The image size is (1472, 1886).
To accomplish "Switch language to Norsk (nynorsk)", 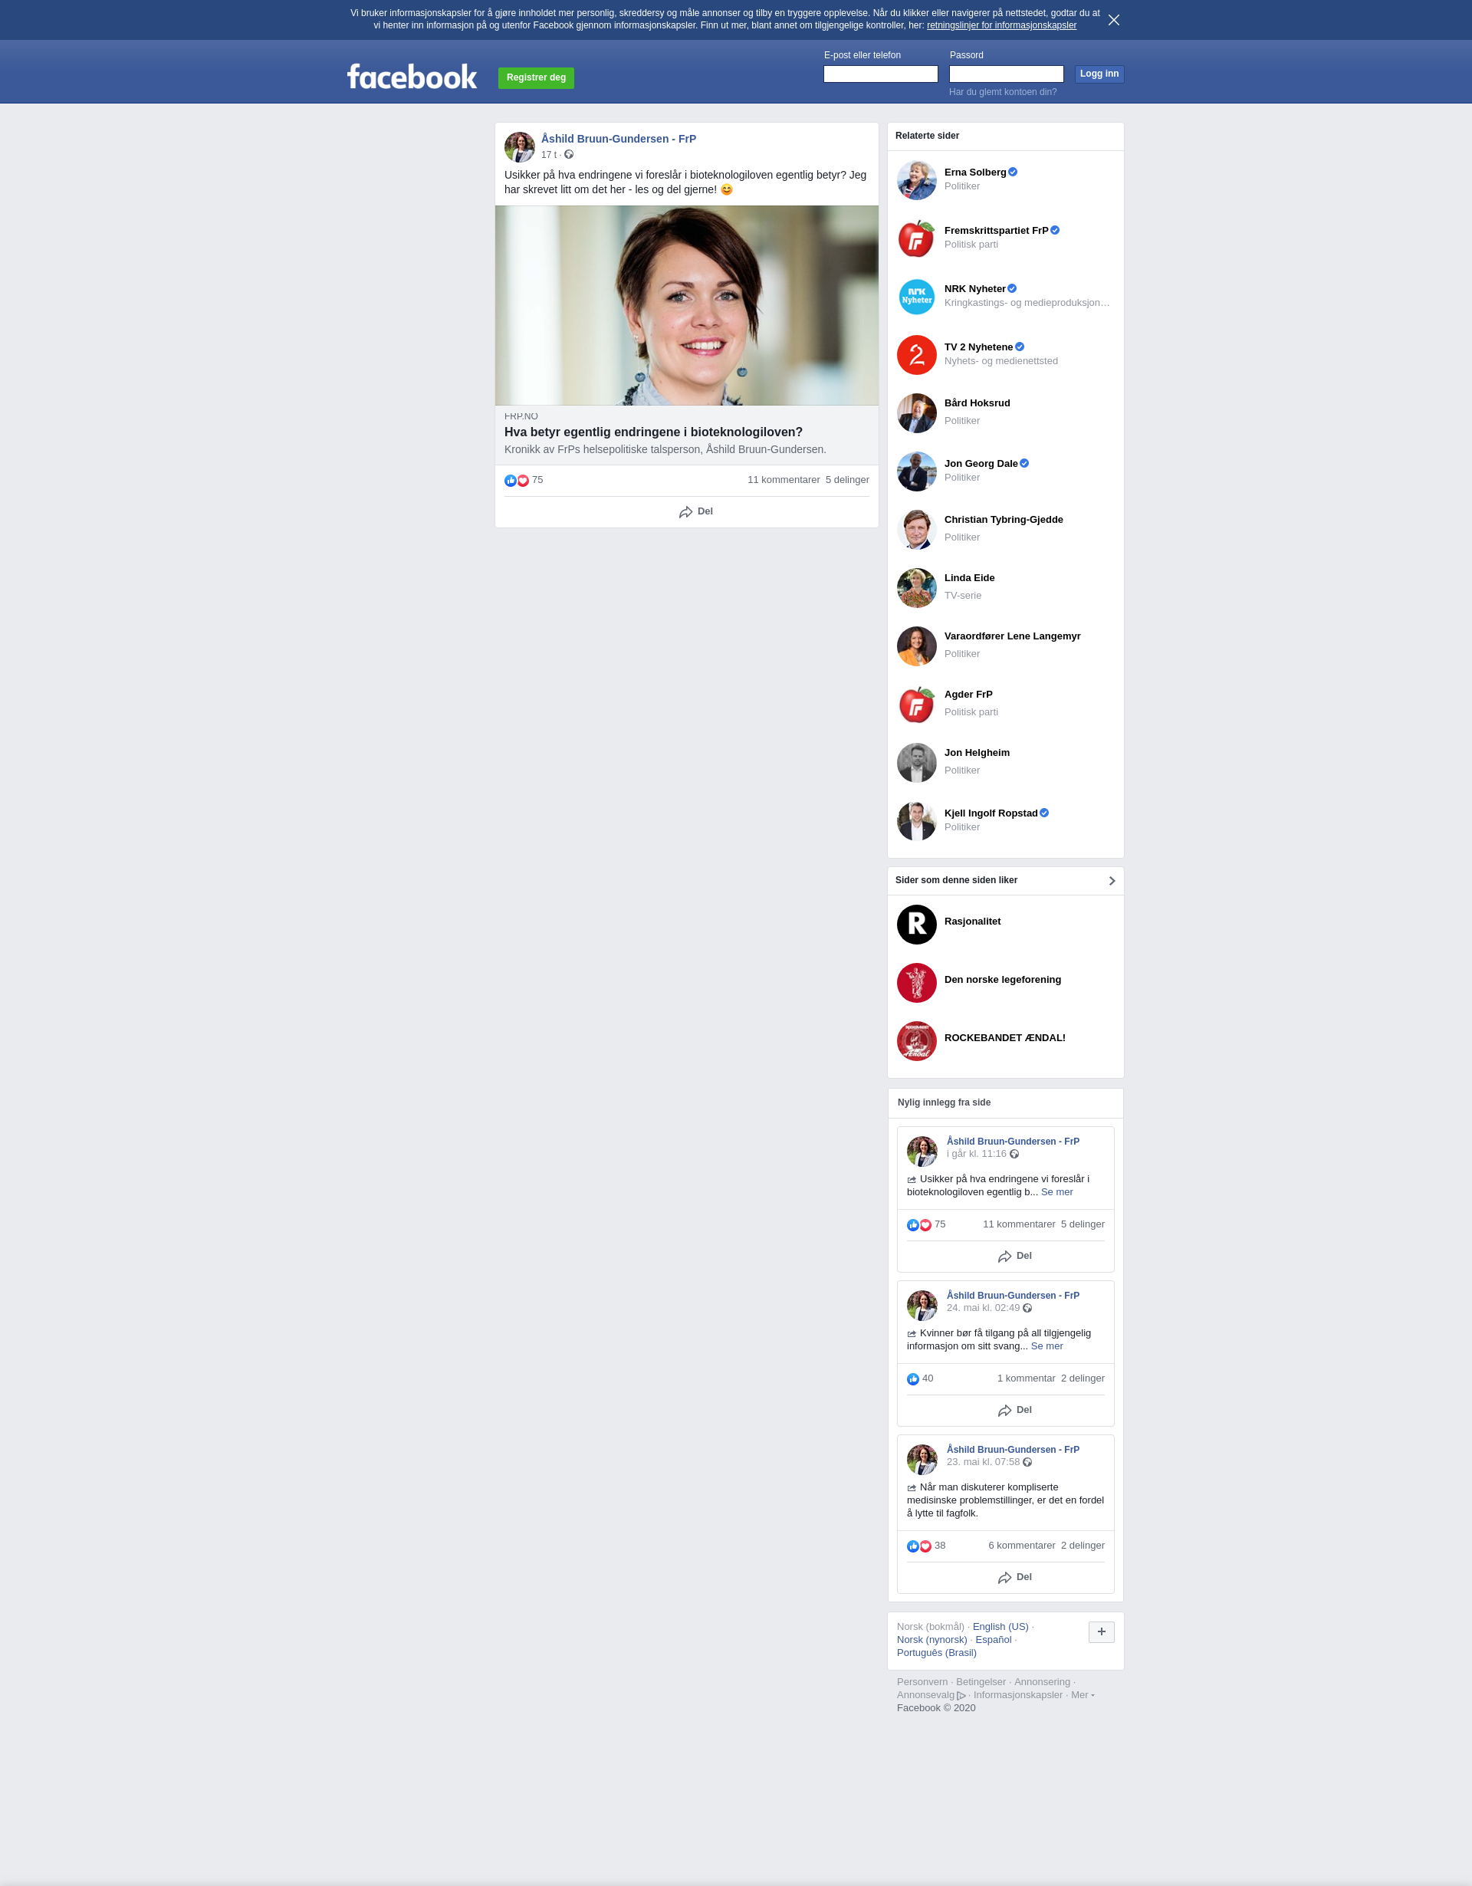I will coord(932,1639).
